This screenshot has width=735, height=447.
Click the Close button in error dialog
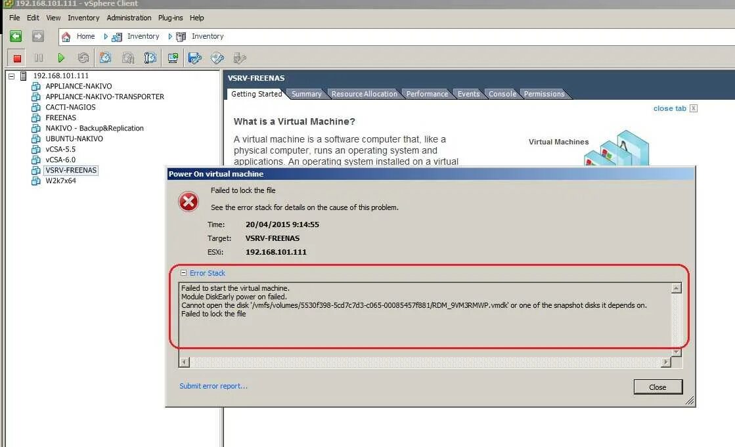(657, 387)
